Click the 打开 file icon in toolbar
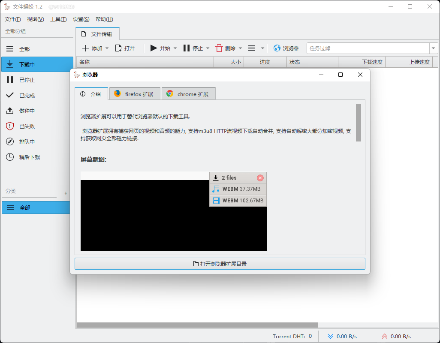This screenshot has height=343, width=440. point(118,48)
